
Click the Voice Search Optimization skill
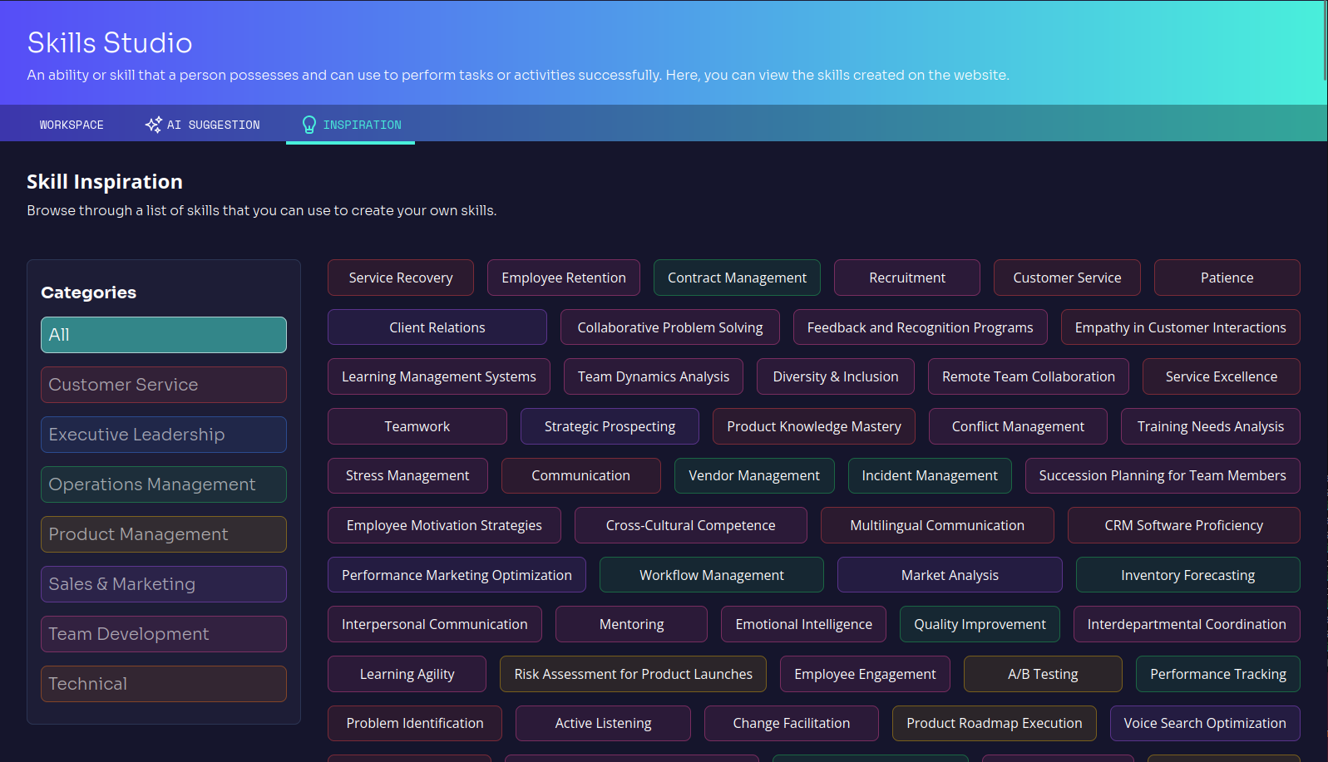(x=1204, y=723)
